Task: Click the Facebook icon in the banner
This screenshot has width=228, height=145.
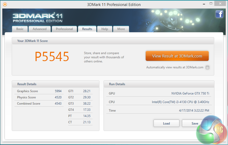Action: point(219,14)
